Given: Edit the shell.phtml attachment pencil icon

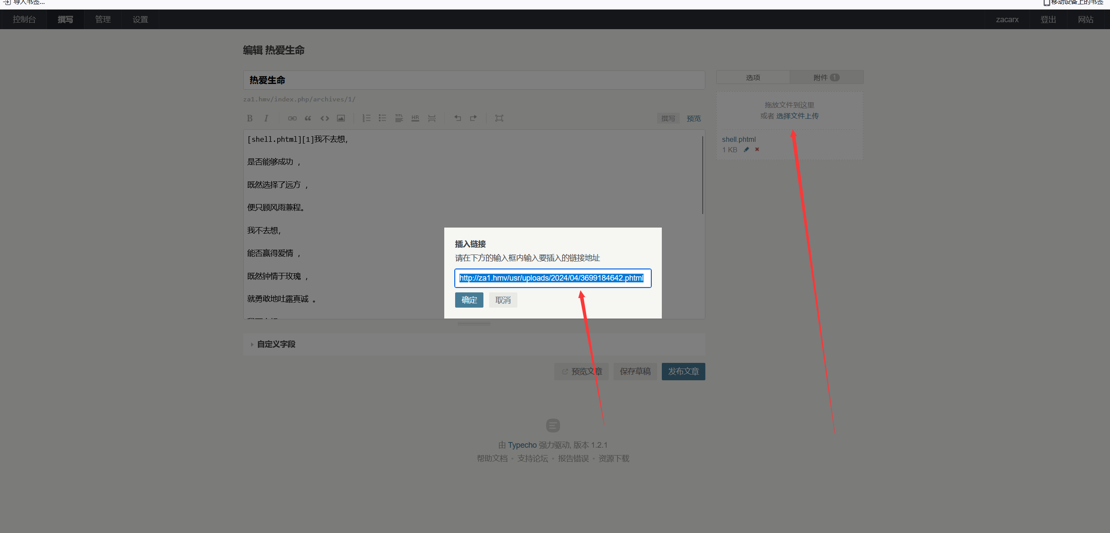Looking at the screenshot, I should point(746,150).
